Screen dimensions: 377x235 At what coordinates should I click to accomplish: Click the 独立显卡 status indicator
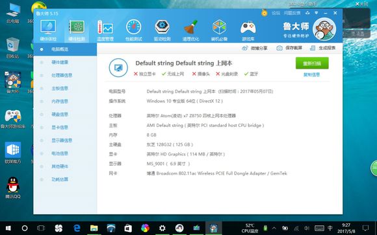(x=145, y=74)
